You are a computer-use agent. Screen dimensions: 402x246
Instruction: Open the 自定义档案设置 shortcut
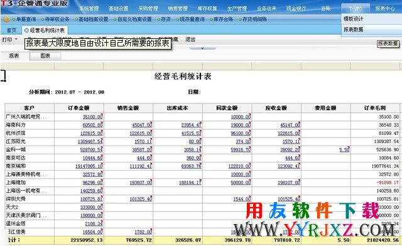pyautogui.click(x=134, y=19)
